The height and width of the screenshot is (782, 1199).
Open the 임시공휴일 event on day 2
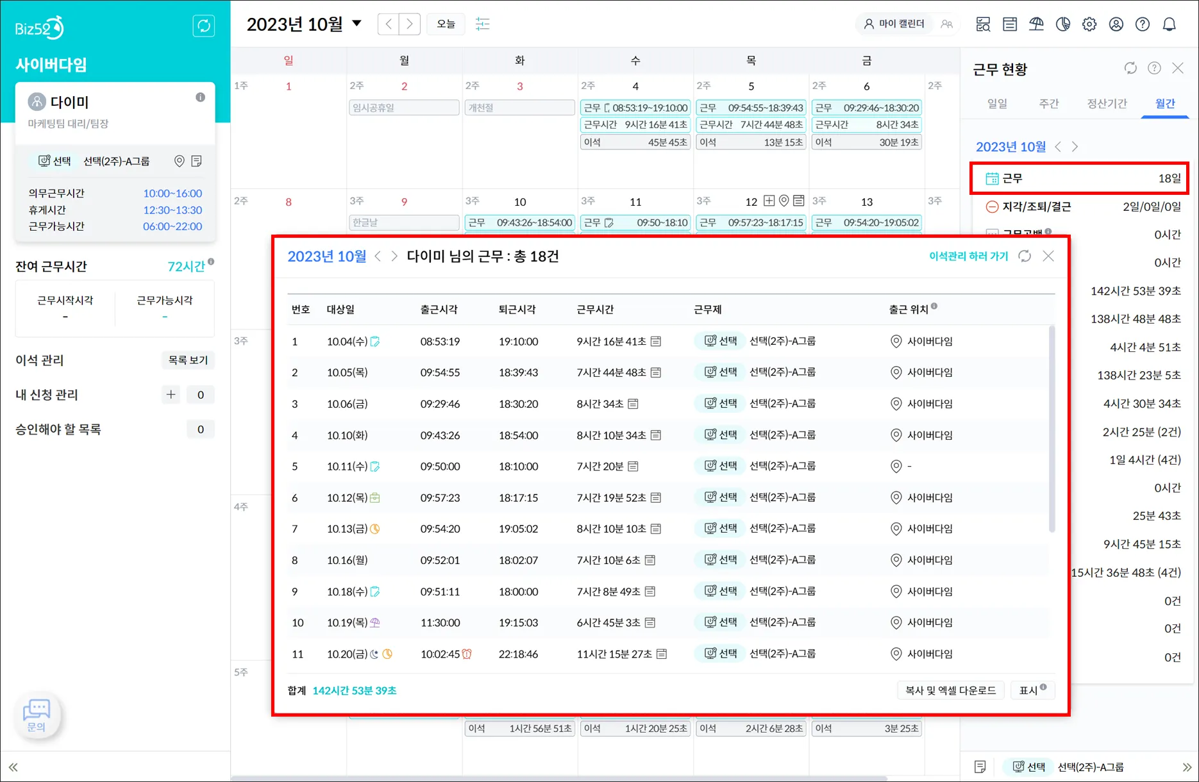click(404, 108)
